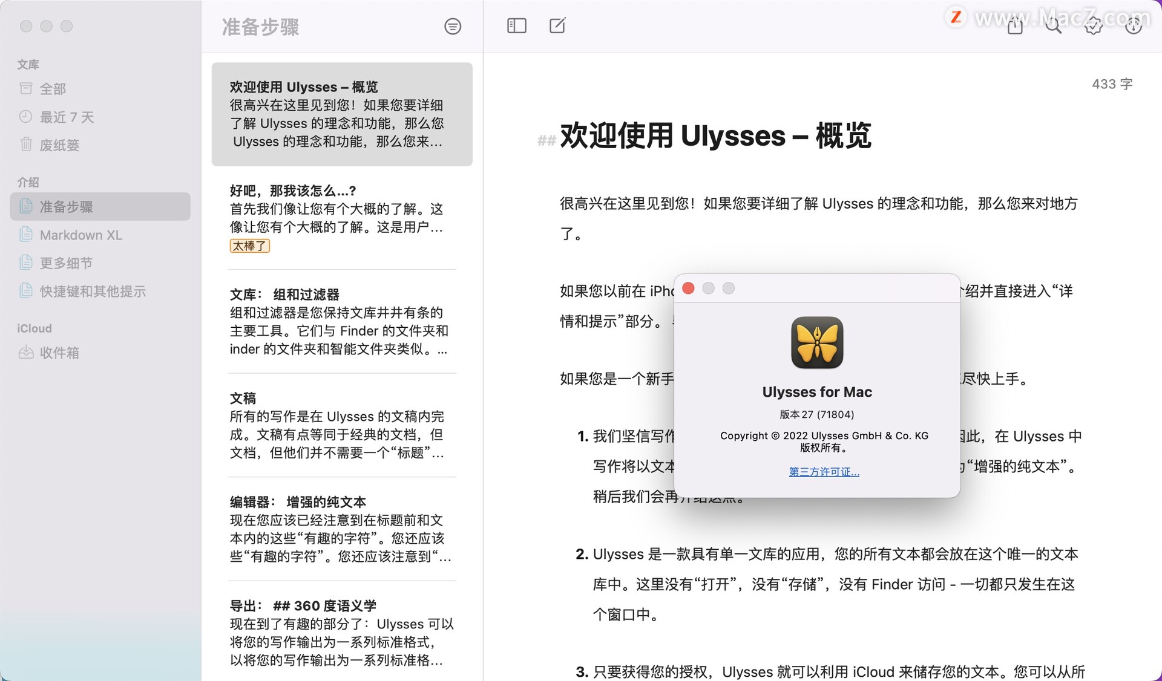This screenshot has width=1162, height=681.
Task: Click the 文库 section header
Action: pyautogui.click(x=28, y=65)
